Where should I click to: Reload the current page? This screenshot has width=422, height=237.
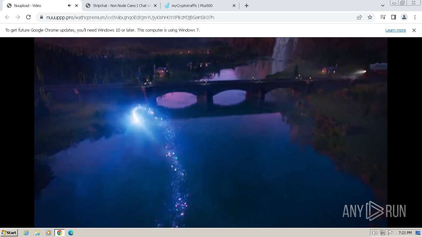click(x=28, y=17)
